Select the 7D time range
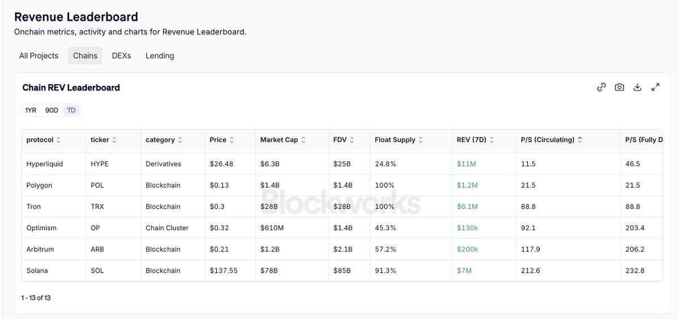 tap(71, 110)
